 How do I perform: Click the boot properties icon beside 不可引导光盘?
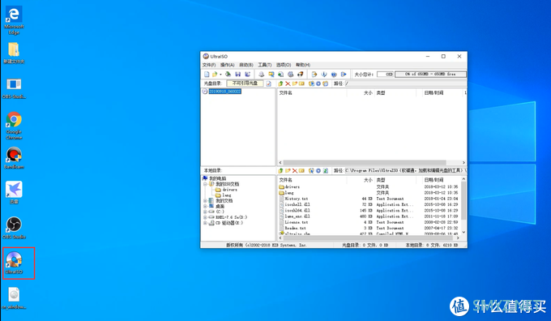[x=268, y=83]
